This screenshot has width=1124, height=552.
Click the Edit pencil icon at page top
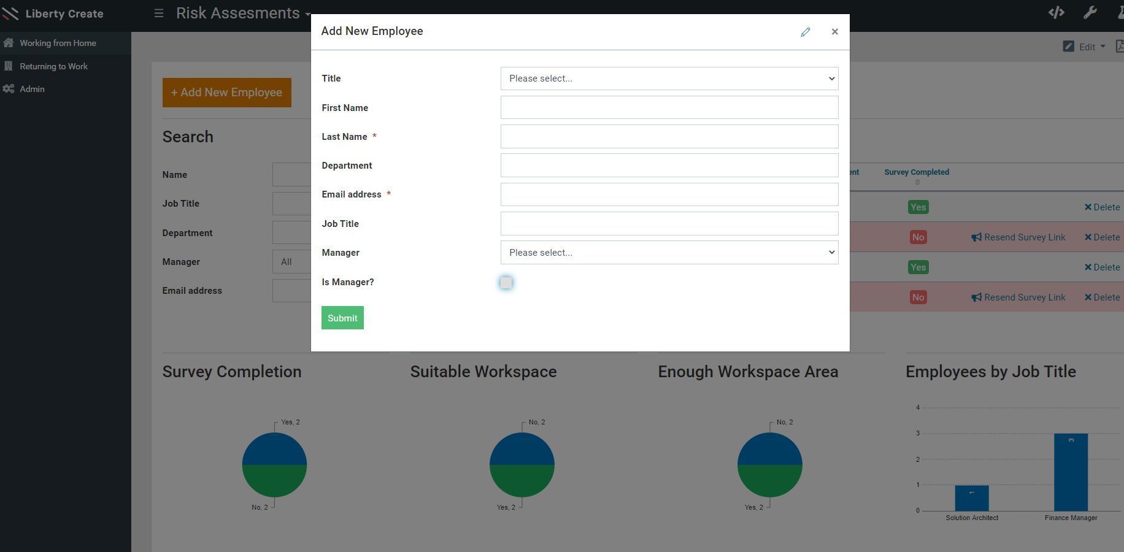click(x=1068, y=47)
